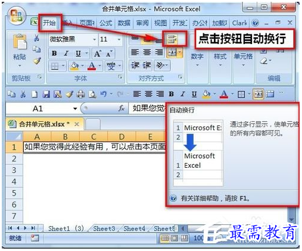This screenshot has width=302, height=251.
Task: Click the Format Painter brush in lower toolbar
Action: [x=70, y=95]
